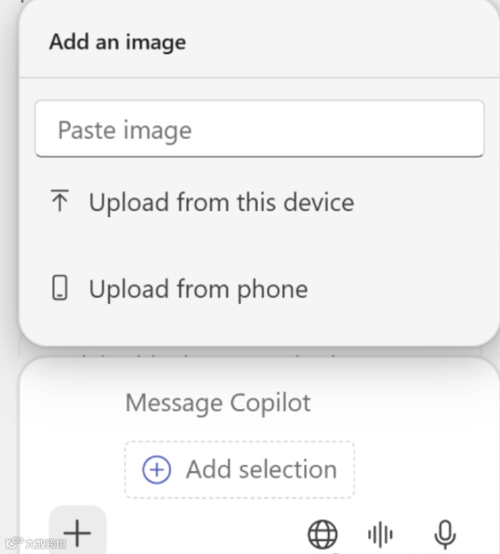Start voice mode with the waveform icon
The width and height of the screenshot is (500, 554).
(x=381, y=534)
